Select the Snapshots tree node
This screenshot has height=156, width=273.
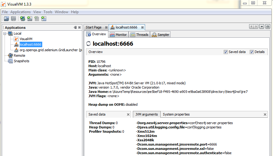[x=21, y=61]
